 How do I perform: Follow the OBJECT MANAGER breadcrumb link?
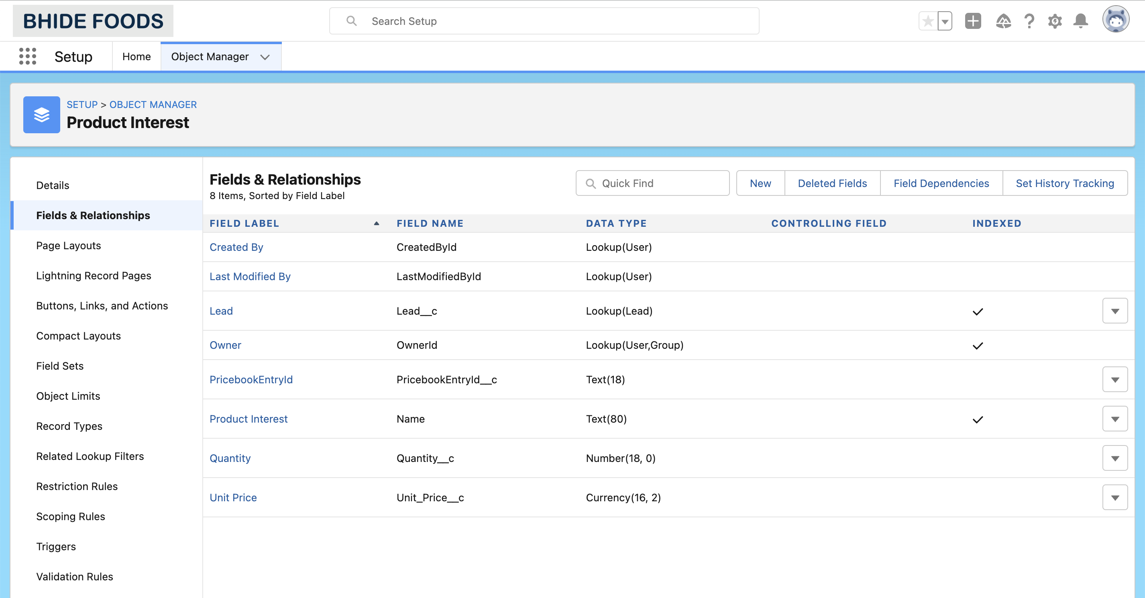pos(153,104)
